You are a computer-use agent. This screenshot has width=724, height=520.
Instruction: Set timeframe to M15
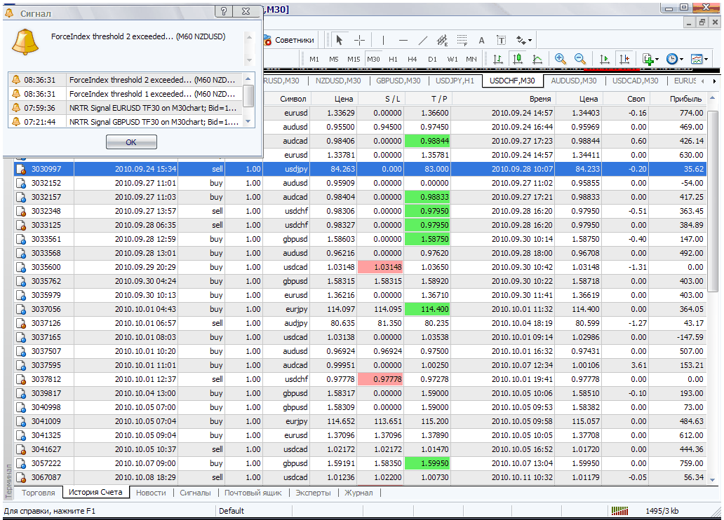[x=354, y=59]
